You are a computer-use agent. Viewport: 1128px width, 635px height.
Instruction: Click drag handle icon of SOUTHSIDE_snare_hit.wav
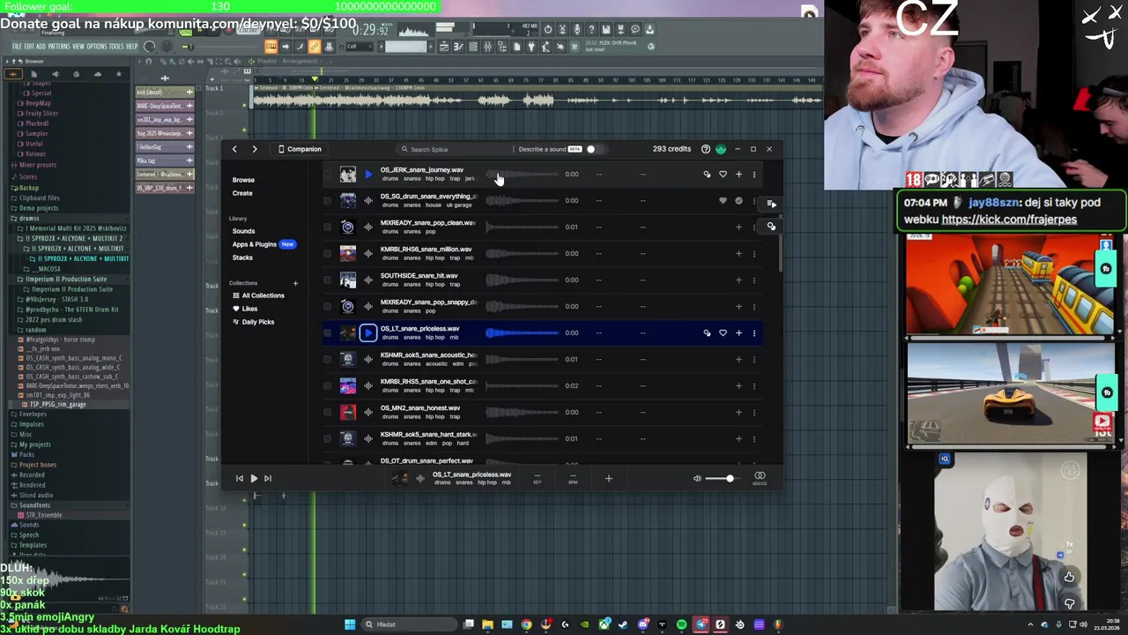click(x=368, y=280)
